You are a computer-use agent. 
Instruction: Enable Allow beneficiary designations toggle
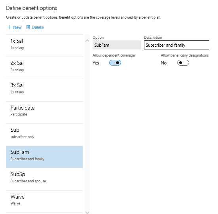(183, 63)
